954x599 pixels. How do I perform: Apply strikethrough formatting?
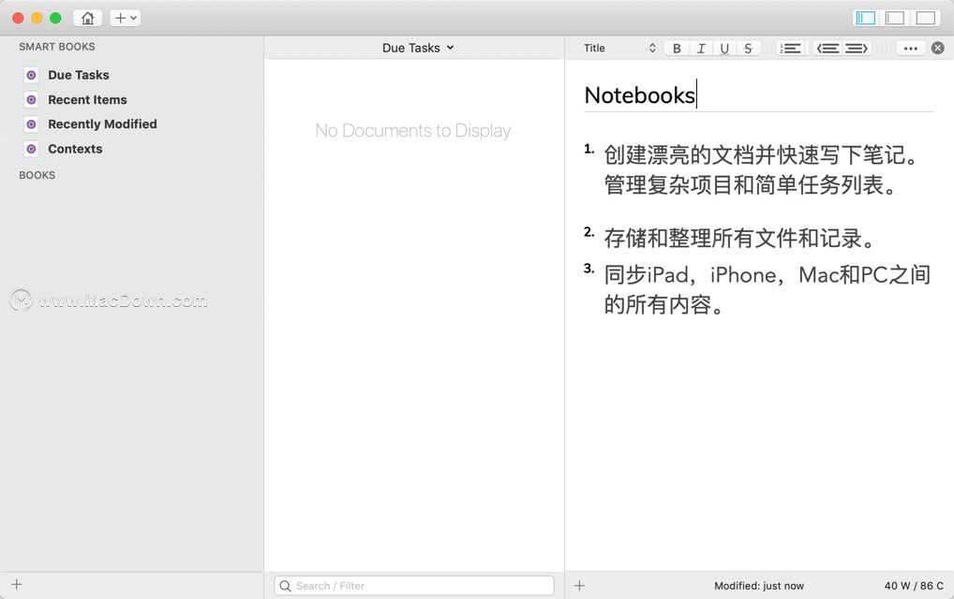coord(748,48)
